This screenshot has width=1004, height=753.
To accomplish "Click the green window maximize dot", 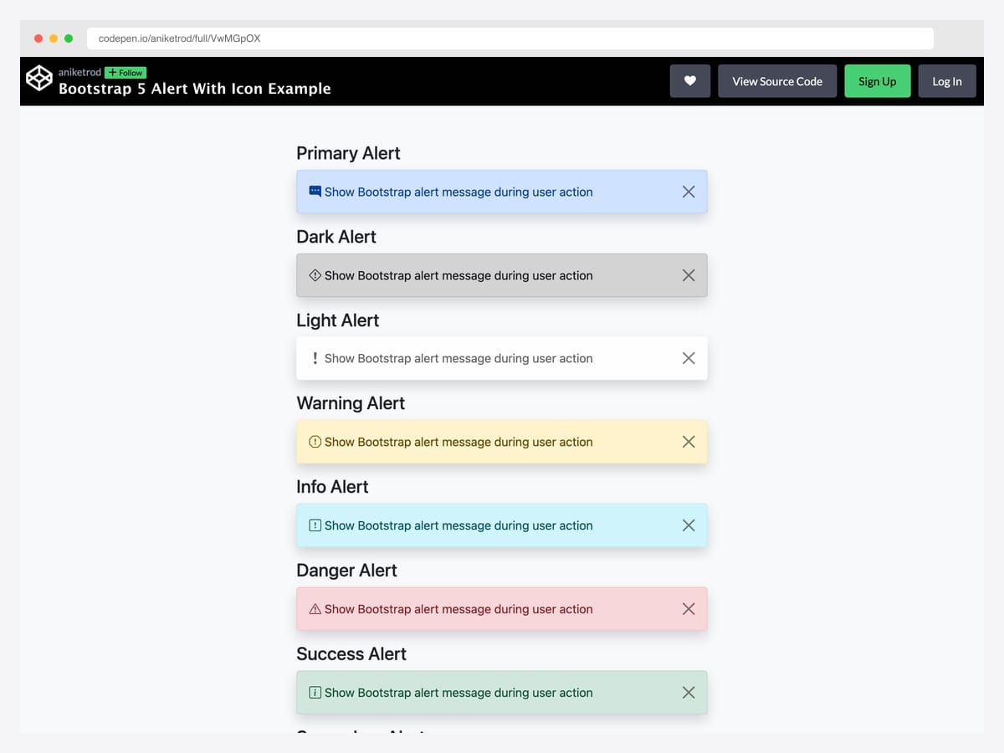I will [x=69, y=38].
